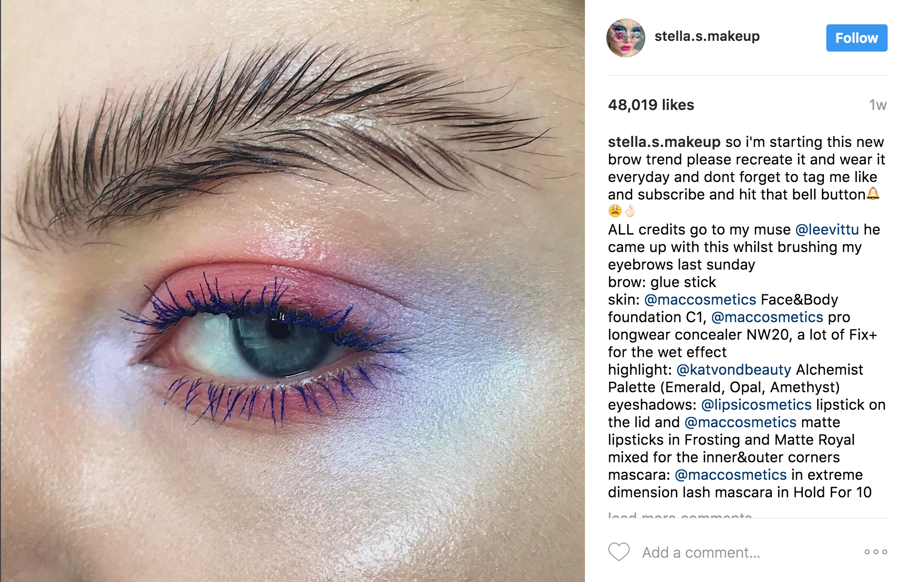The image size is (911, 582).
Task: Follow stella.s.makeup with the Follow button
Action: tap(856, 38)
